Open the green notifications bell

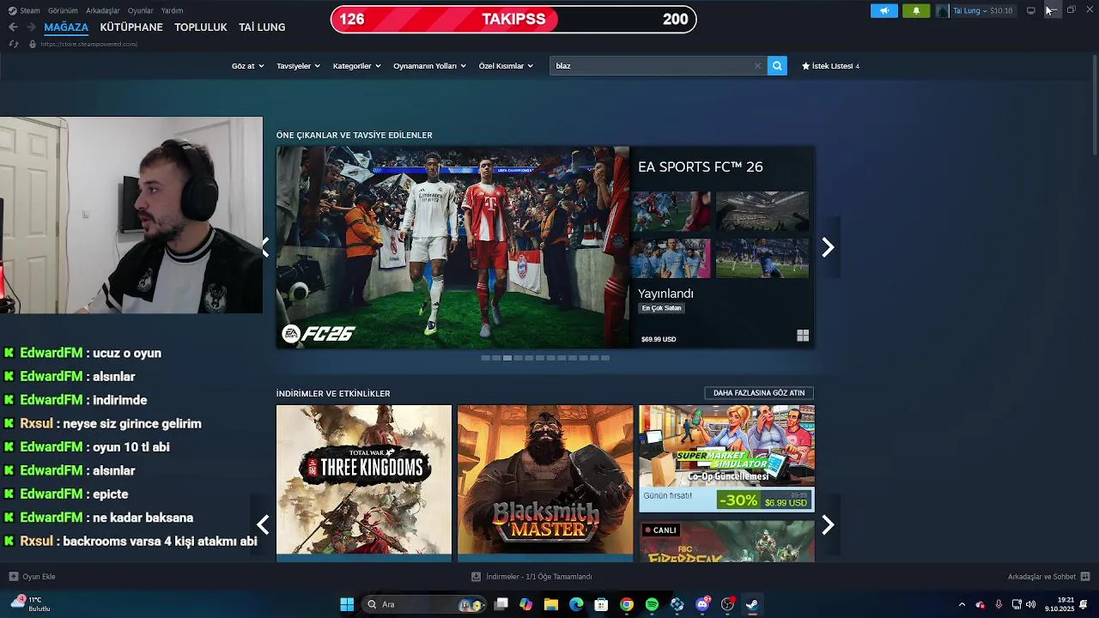[915, 10]
